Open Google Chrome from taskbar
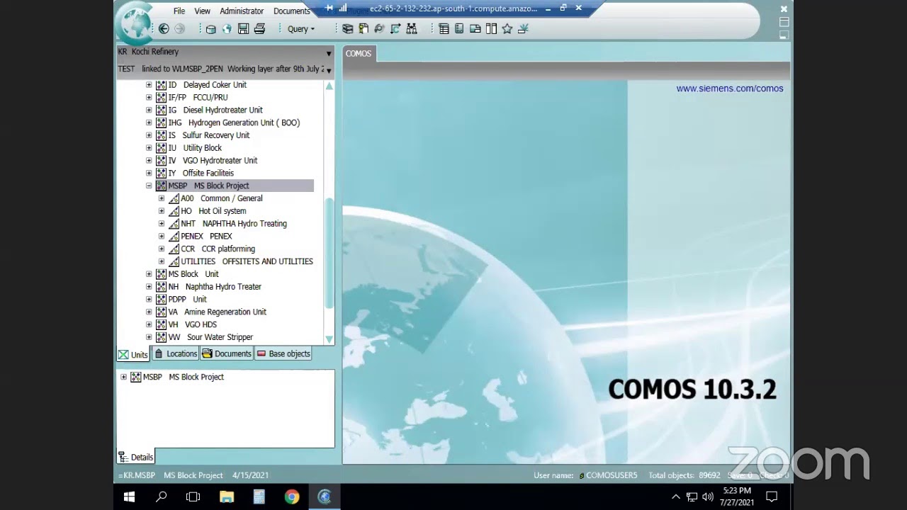The height and width of the screenshot is (510, 907). 292,497
